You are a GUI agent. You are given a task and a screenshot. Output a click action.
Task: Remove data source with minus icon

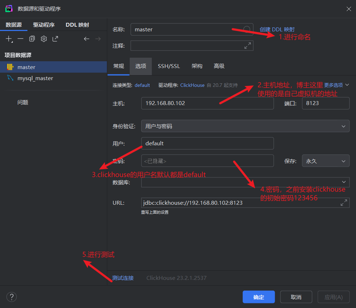pyautogui.click(x=20, y=39)
